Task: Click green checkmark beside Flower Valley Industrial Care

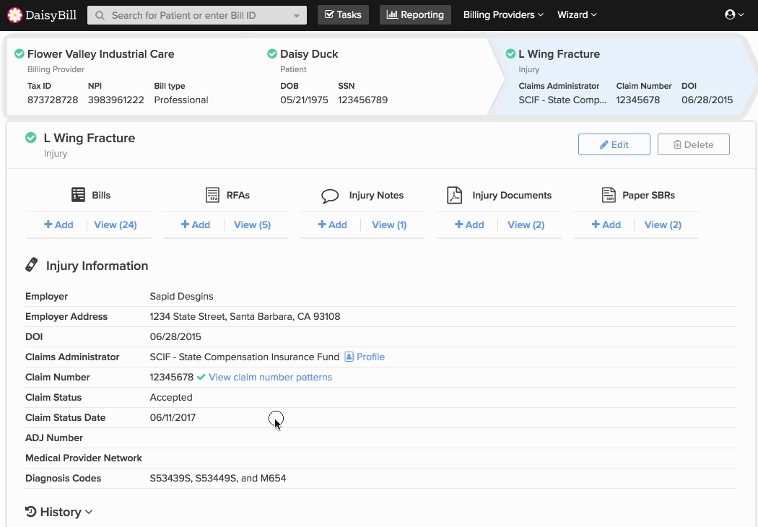Action: coord(19,53)
